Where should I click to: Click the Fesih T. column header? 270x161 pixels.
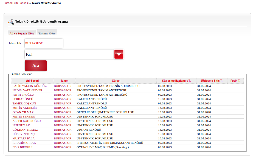coord(235,81)
